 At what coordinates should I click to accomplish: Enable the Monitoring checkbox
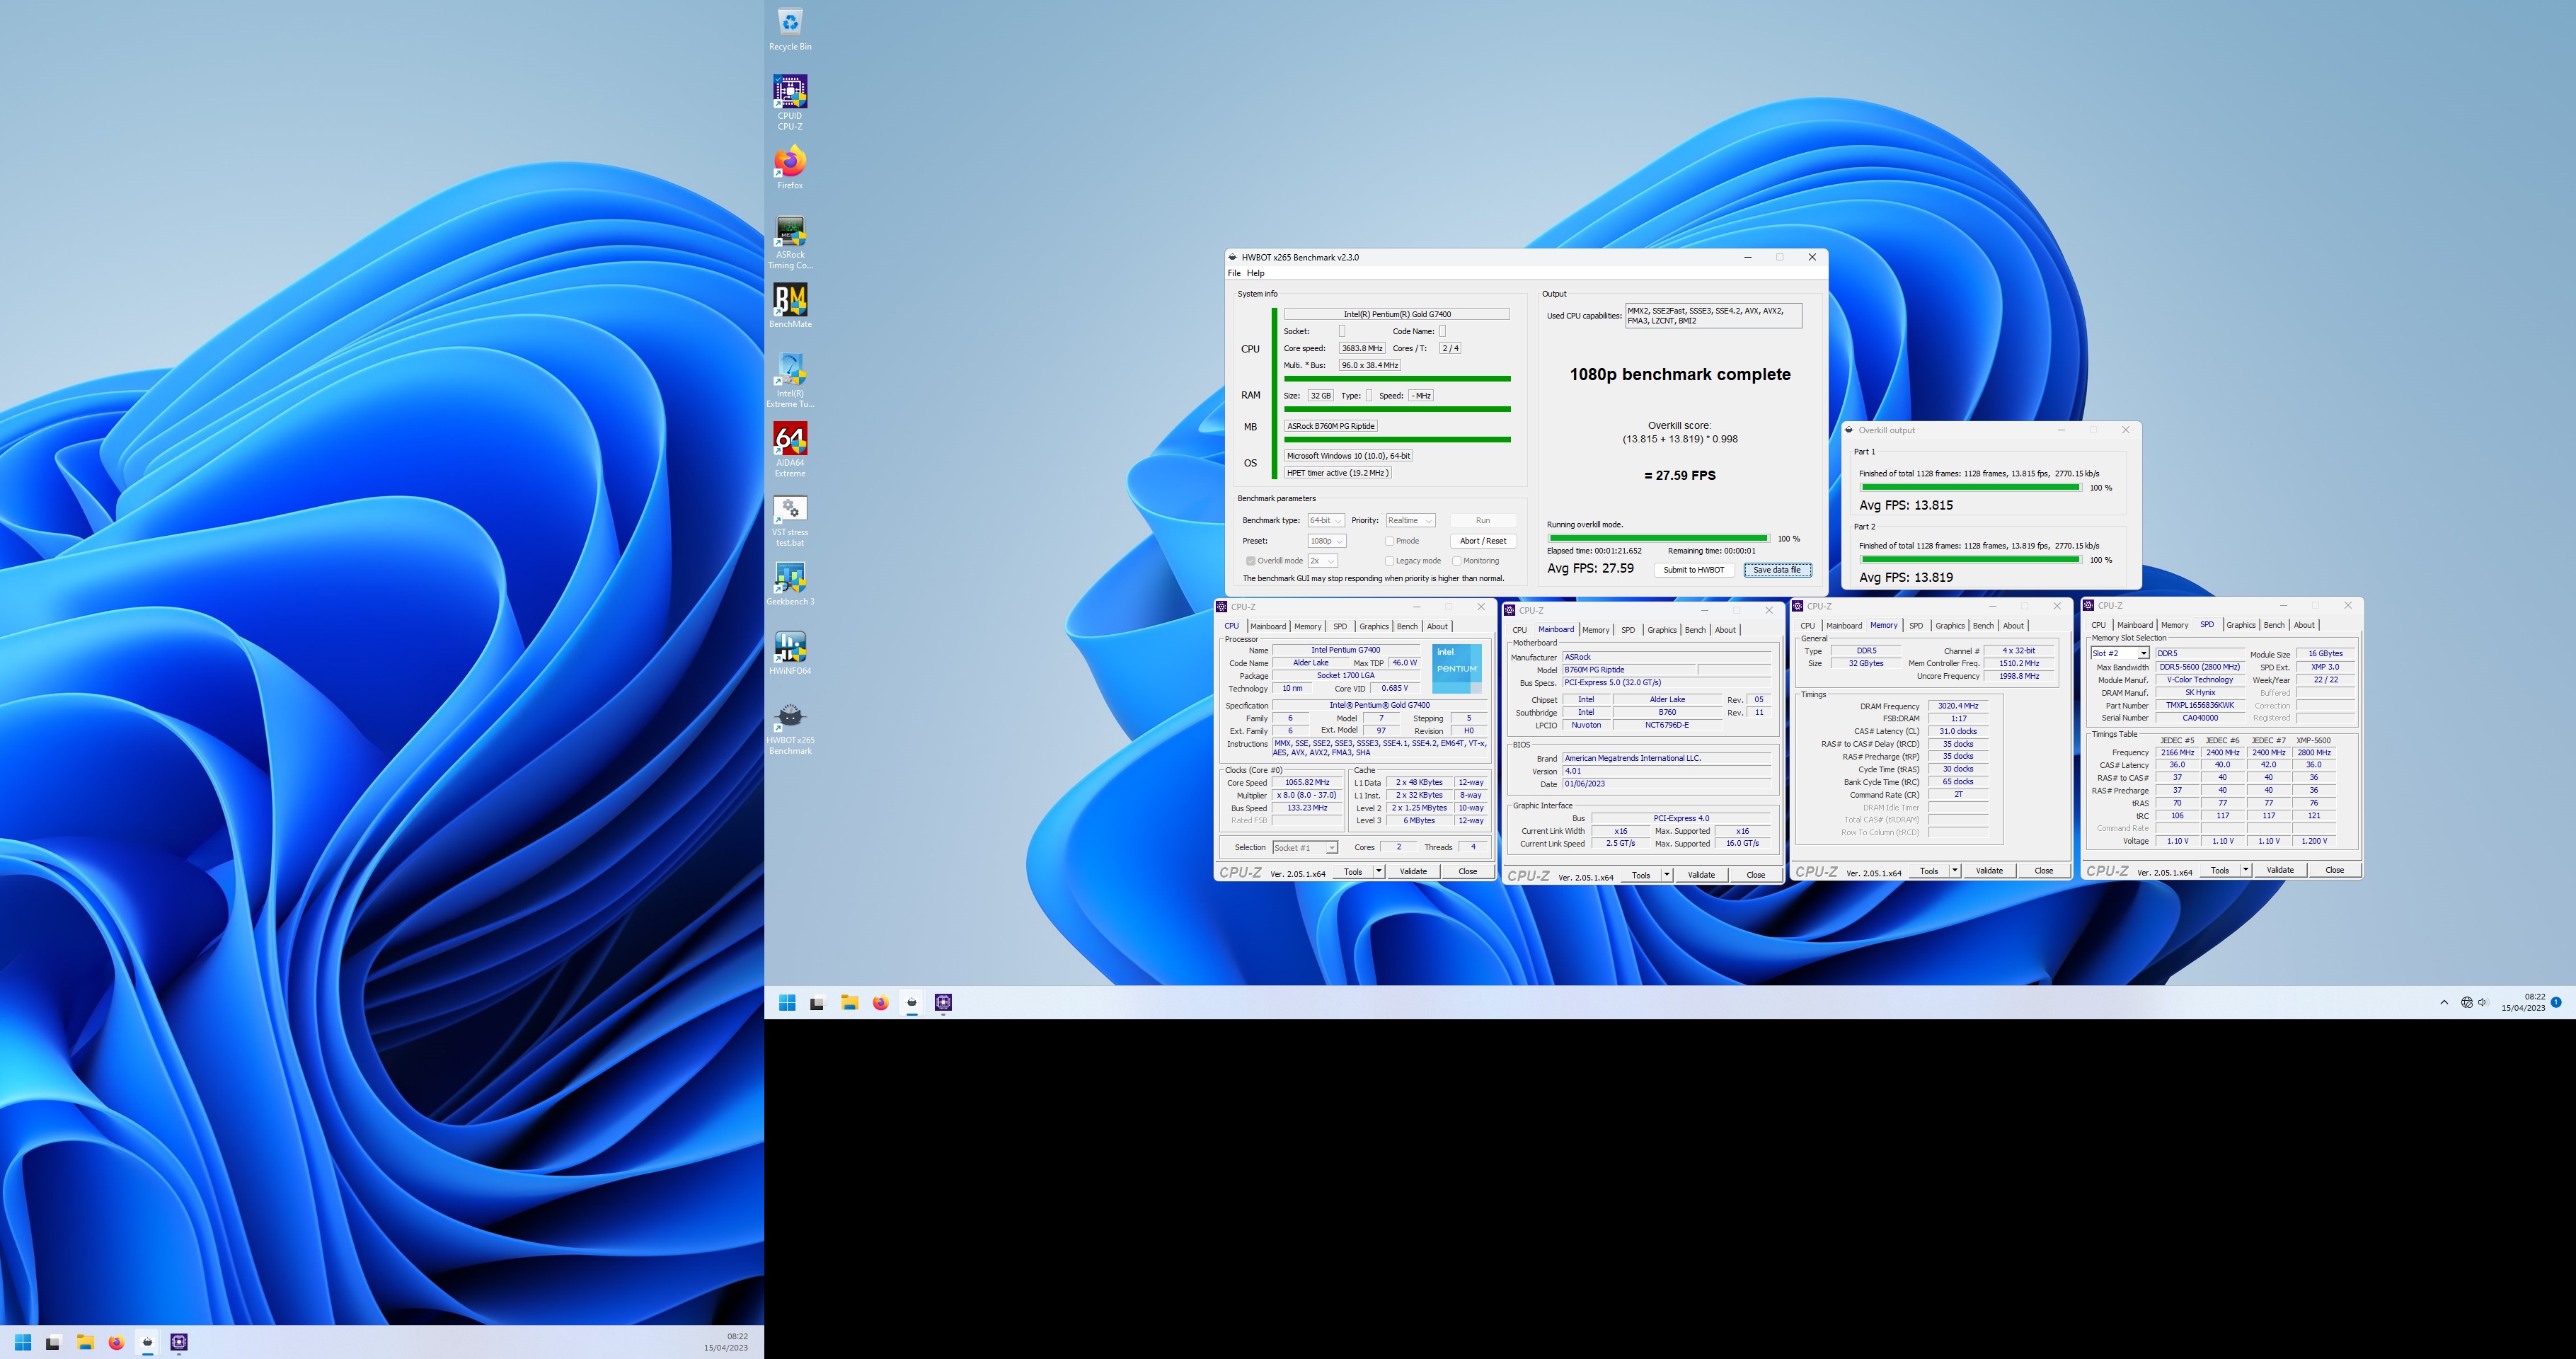pyautogui.click(x=1456, y=561)
